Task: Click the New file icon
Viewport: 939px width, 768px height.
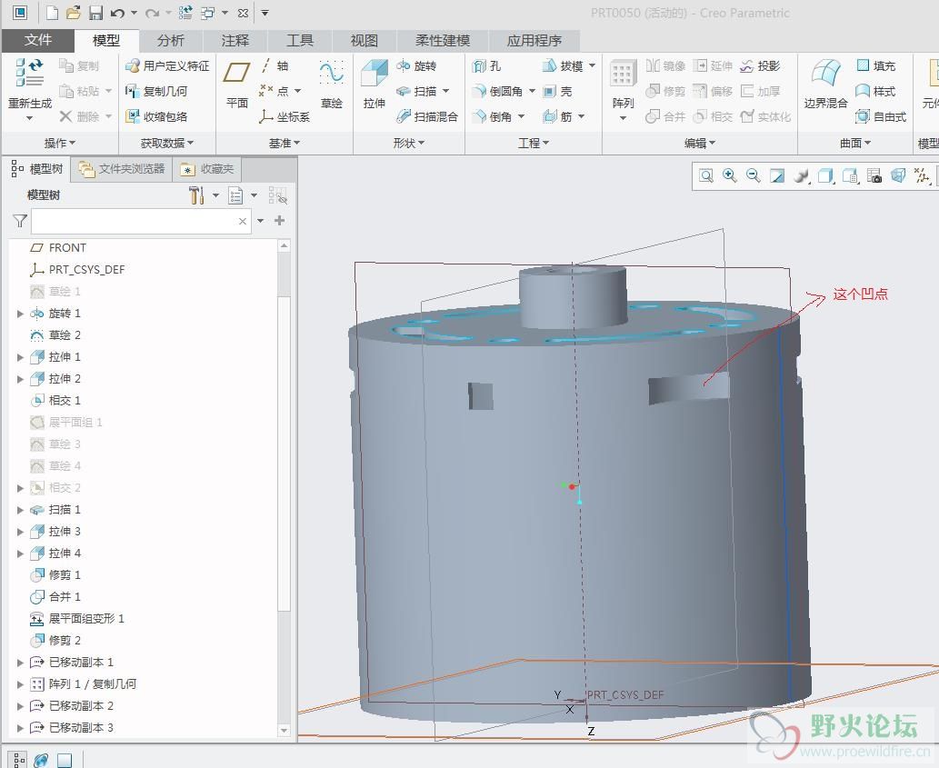Action: coord(52,13)
